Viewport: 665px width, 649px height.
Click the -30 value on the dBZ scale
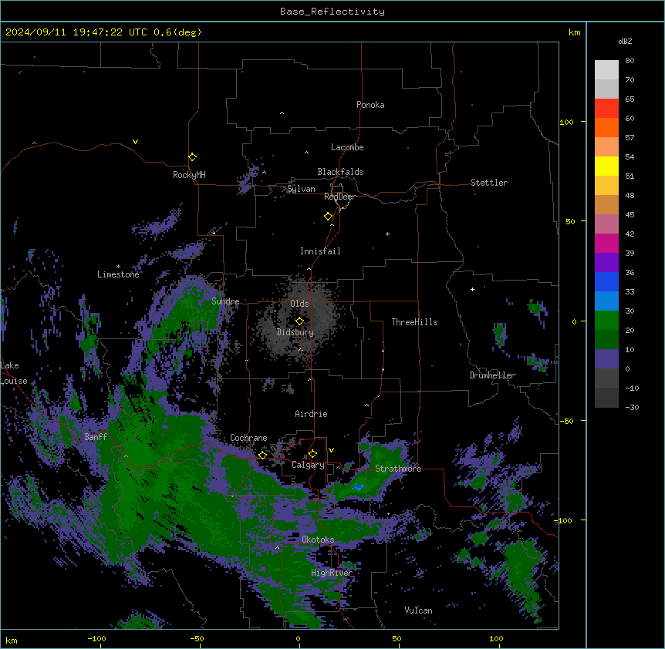[632, 407]
